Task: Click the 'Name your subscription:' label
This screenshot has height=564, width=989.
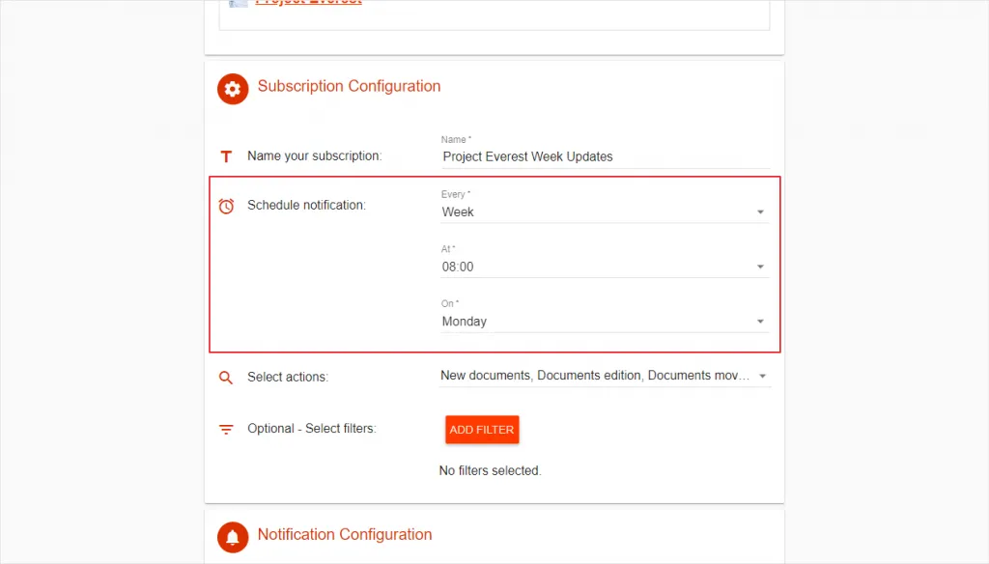Action: [x=314, y=155]
